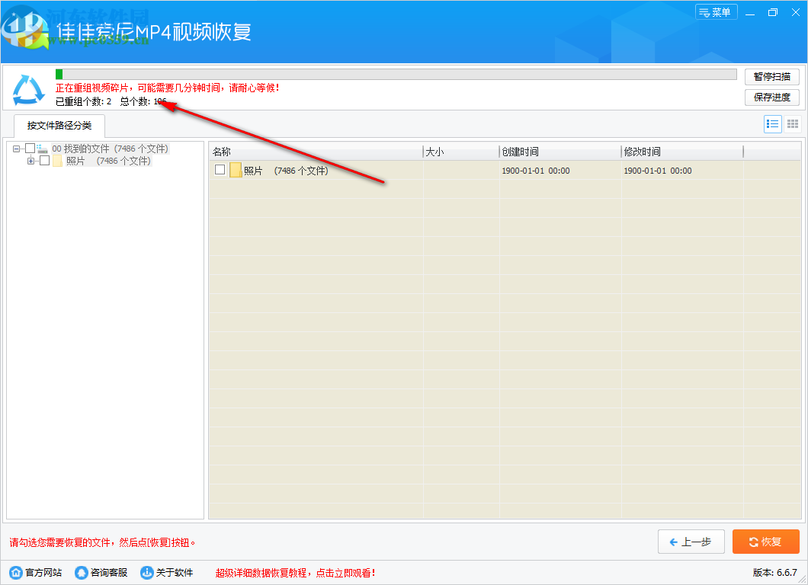The image size is (808, 585).
Task: Click the 暂停扫描 button
Action: point(771,77)
